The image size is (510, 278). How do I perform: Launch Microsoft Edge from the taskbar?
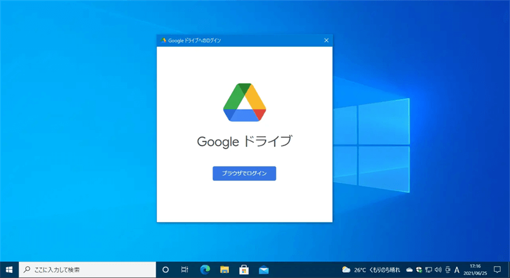point(205,269)
